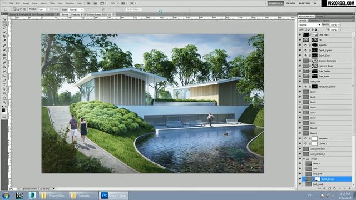Click the Create new adjustment layer icon
This screenshot has height=200, width=356.
click(334, 188)
